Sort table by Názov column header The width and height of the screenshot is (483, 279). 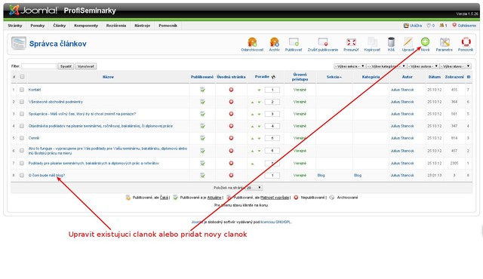tap(108, 77)
